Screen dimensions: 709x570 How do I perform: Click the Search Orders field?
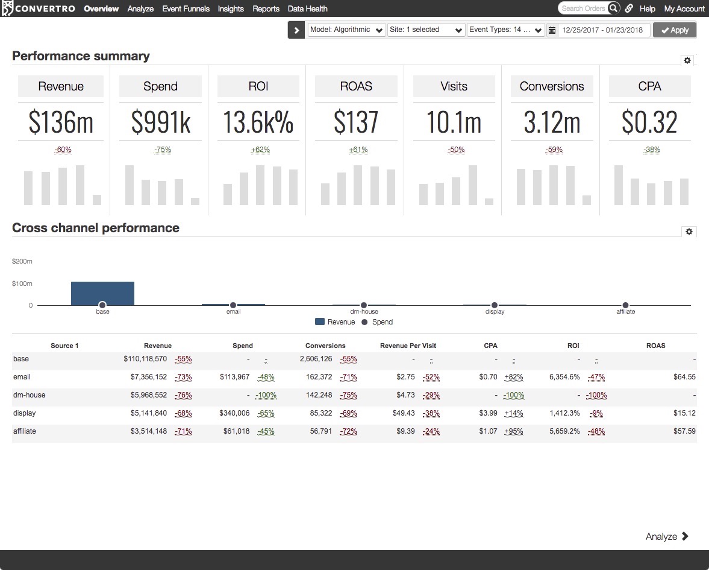(583, 8)
